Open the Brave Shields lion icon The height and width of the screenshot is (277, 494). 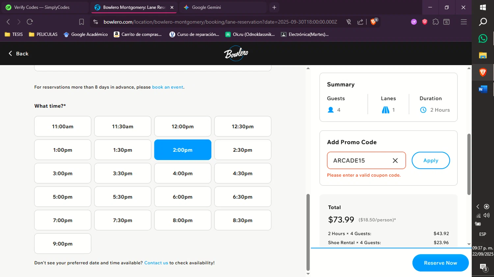[x=374, y=22]
